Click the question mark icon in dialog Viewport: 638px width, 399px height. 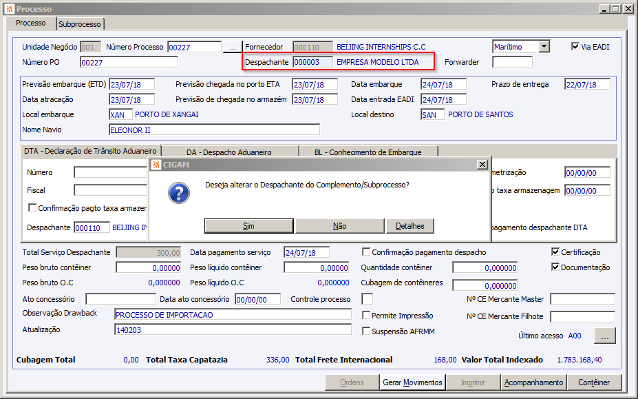[x=179, y=193]
